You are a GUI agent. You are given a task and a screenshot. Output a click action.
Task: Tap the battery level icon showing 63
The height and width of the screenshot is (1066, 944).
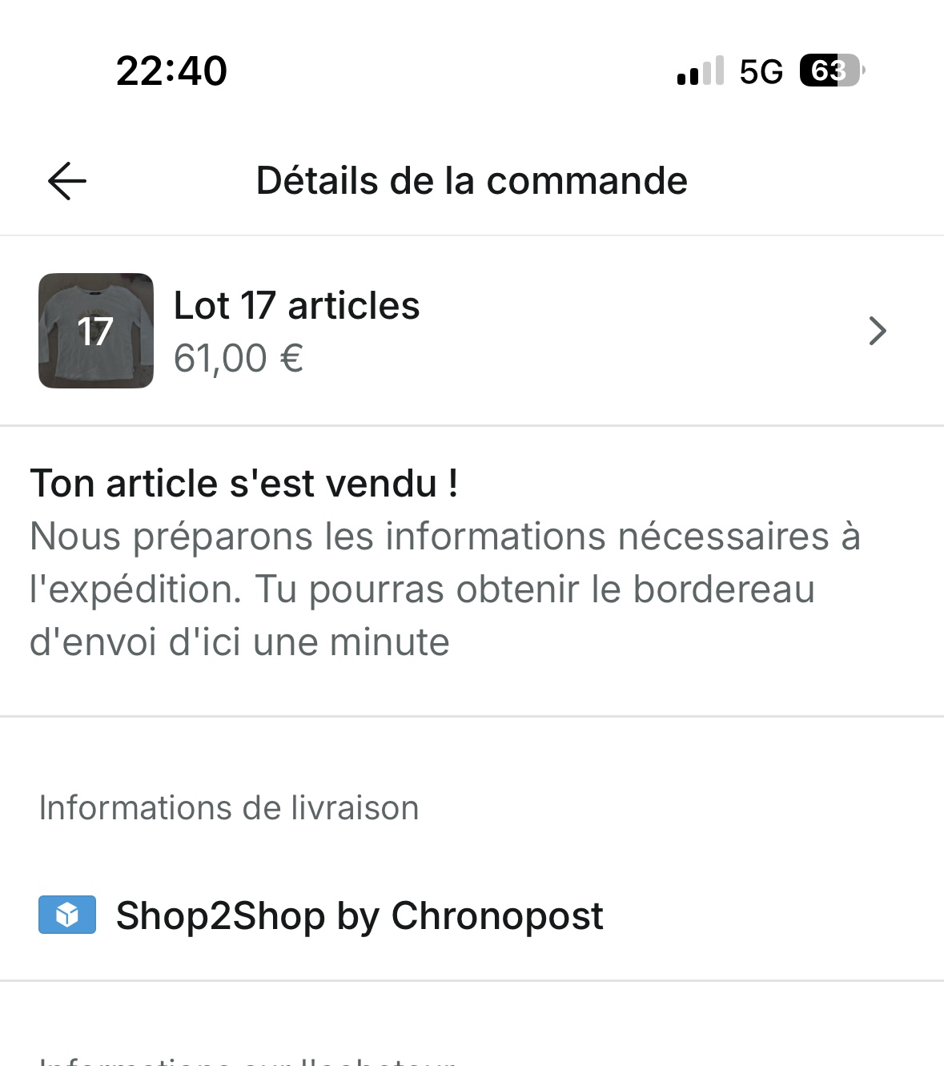(x=832, y=70)
